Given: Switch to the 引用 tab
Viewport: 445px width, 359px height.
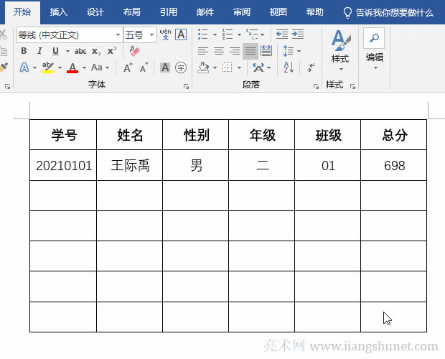Looking at the screenshot, I should click(168, 12).
